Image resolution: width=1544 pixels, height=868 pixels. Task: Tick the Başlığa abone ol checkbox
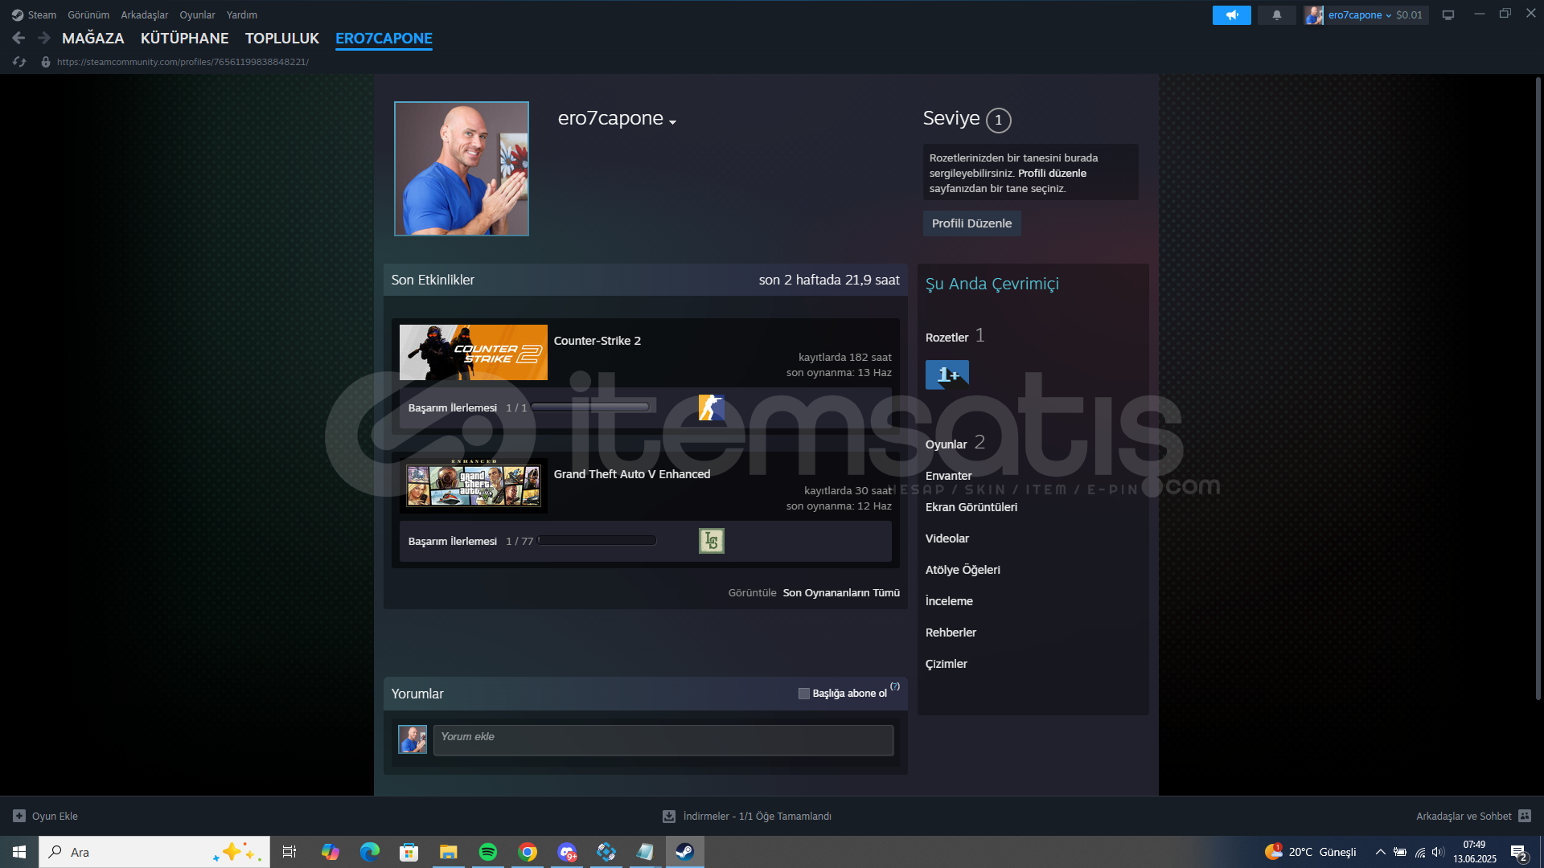click(803, 694)
